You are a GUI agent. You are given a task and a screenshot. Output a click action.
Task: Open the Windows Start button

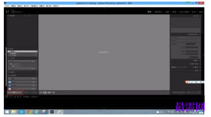(7, 112)
